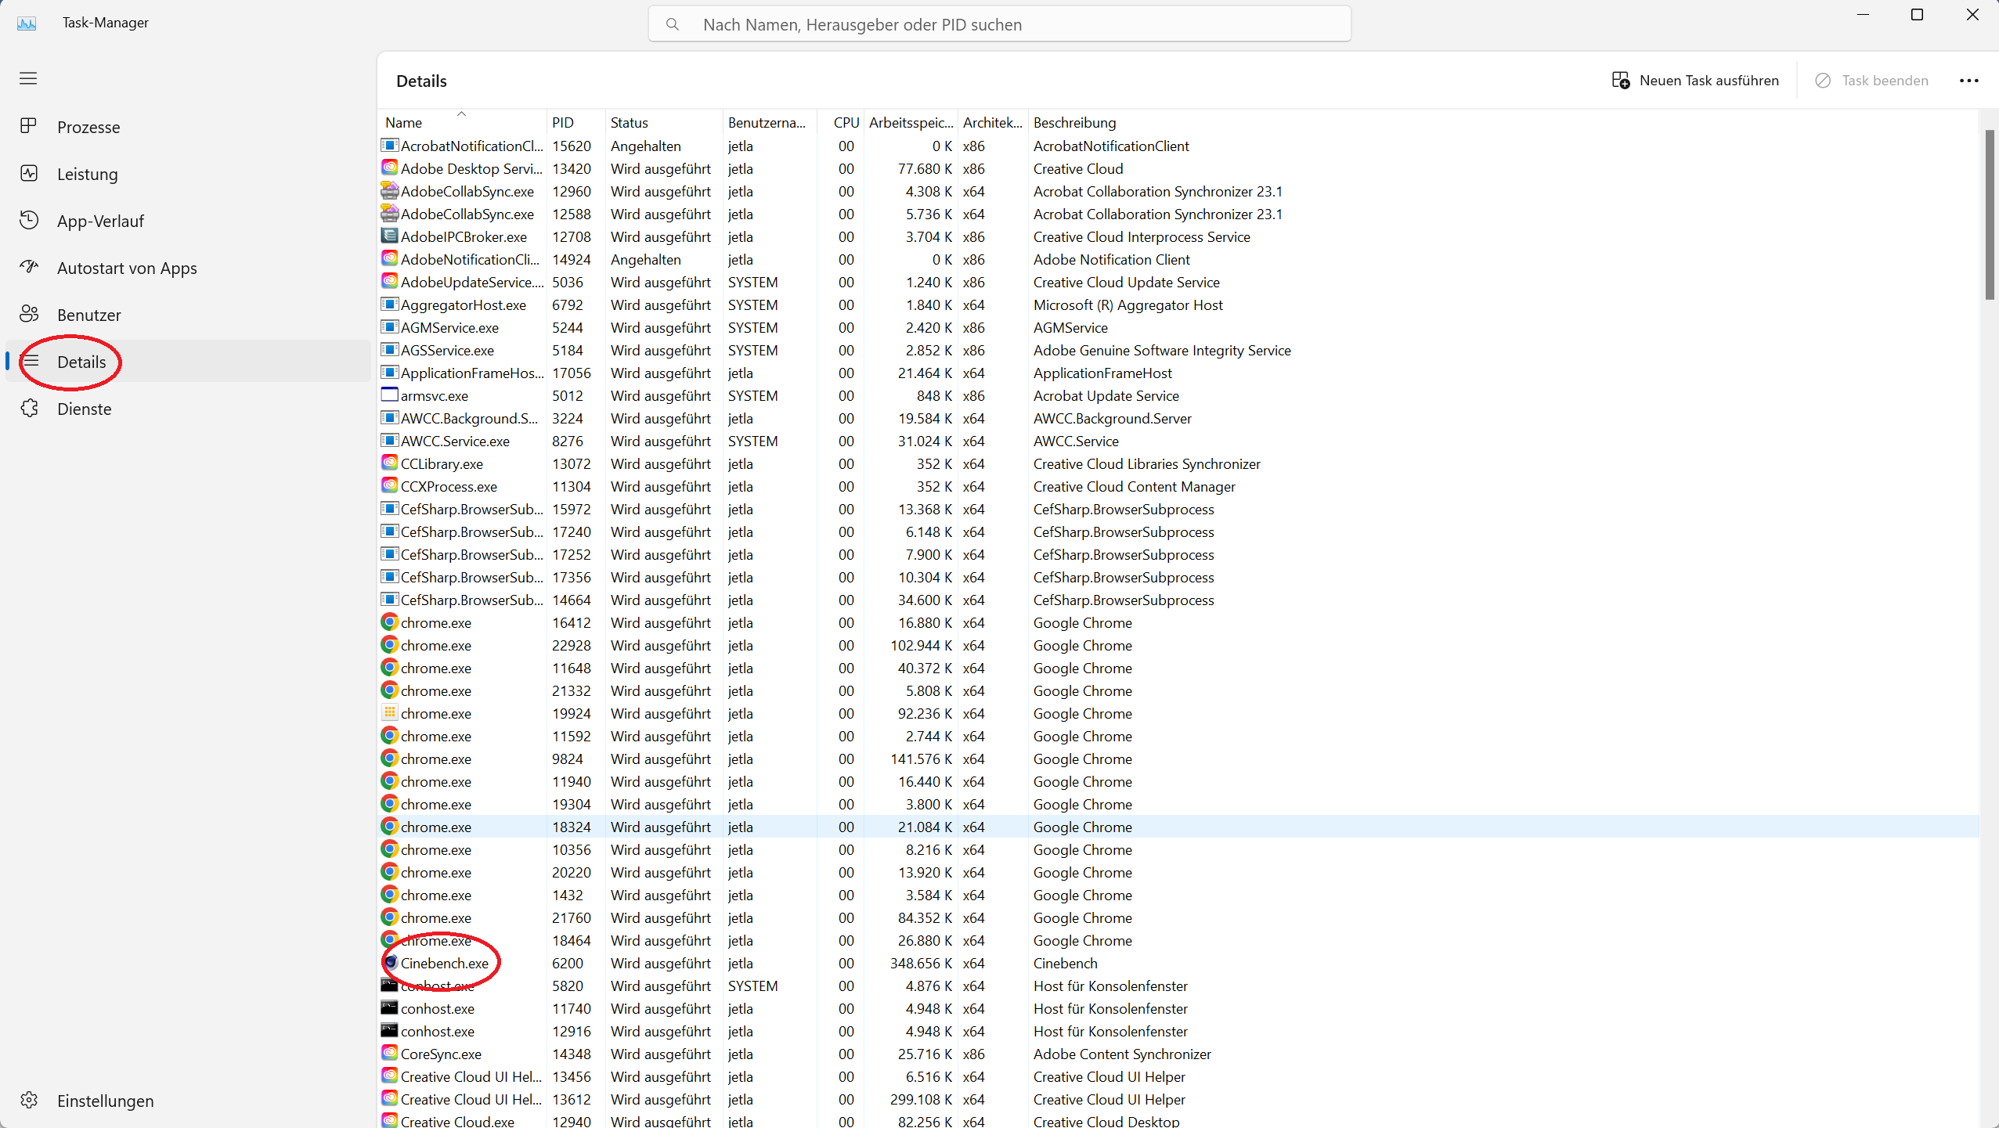Image resolution: width=1999 pixels, height=1128 pixels.
Task: Open the App-Verlauf page
Action: [188, 221]
